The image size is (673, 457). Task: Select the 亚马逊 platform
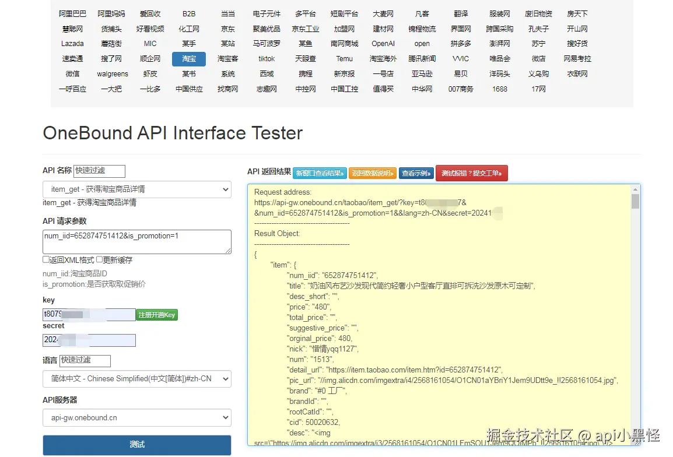pyautogui.click(x=422, y=74)
